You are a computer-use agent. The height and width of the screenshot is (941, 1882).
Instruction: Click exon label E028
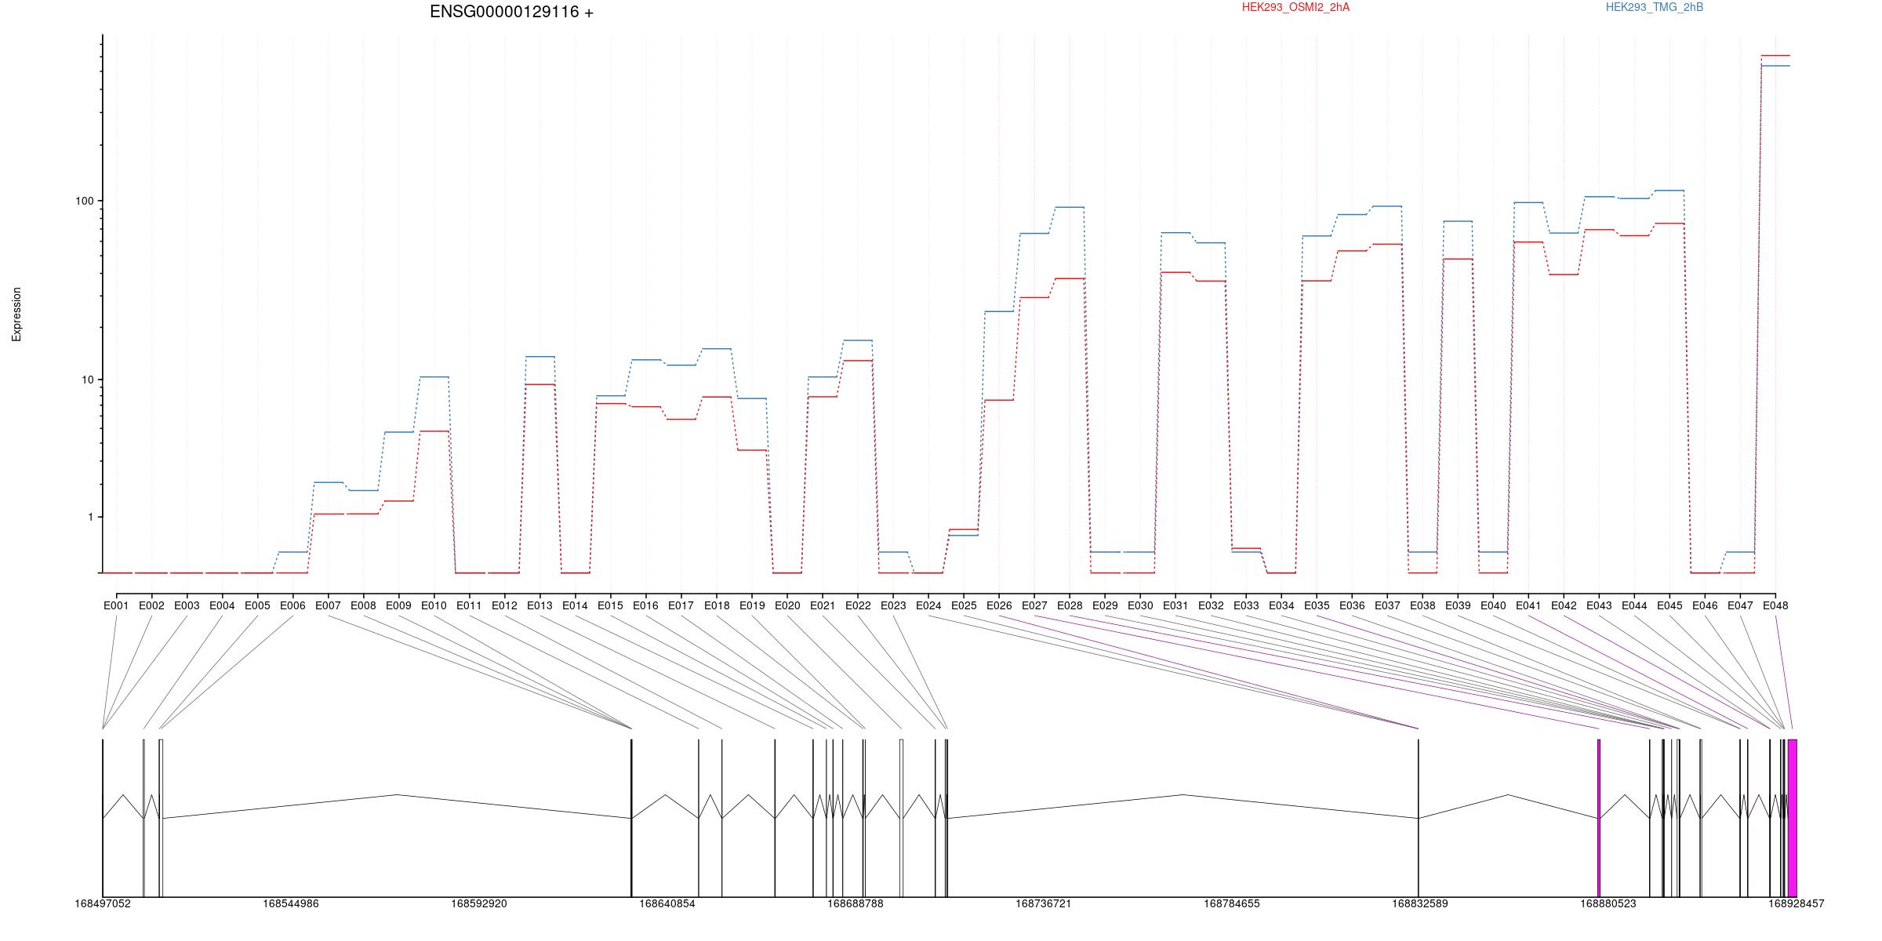1070,605
